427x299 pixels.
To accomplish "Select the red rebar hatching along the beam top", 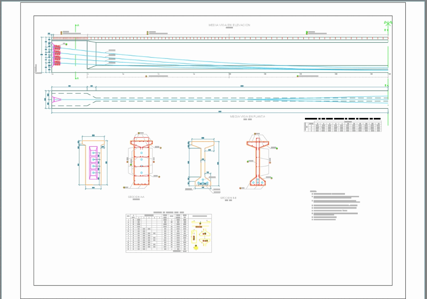I will [x=100, y=38].
